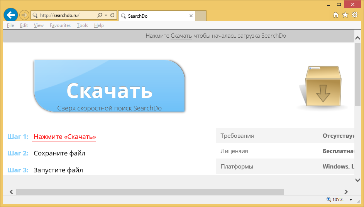
Task: Open the Favourites menu
Action: click(x=60, y=25)
